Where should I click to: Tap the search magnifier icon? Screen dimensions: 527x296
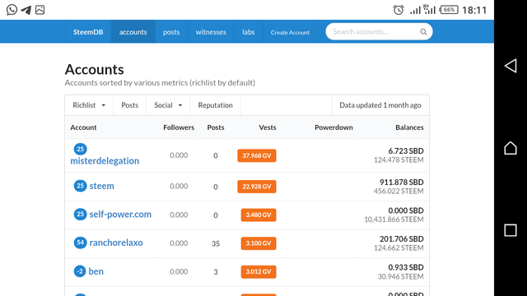(423, 32)
